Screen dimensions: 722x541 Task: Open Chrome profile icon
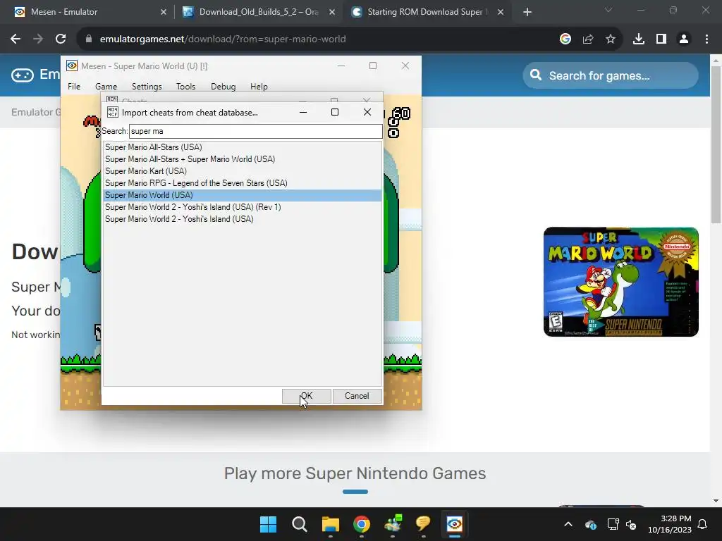pos(684,39)
